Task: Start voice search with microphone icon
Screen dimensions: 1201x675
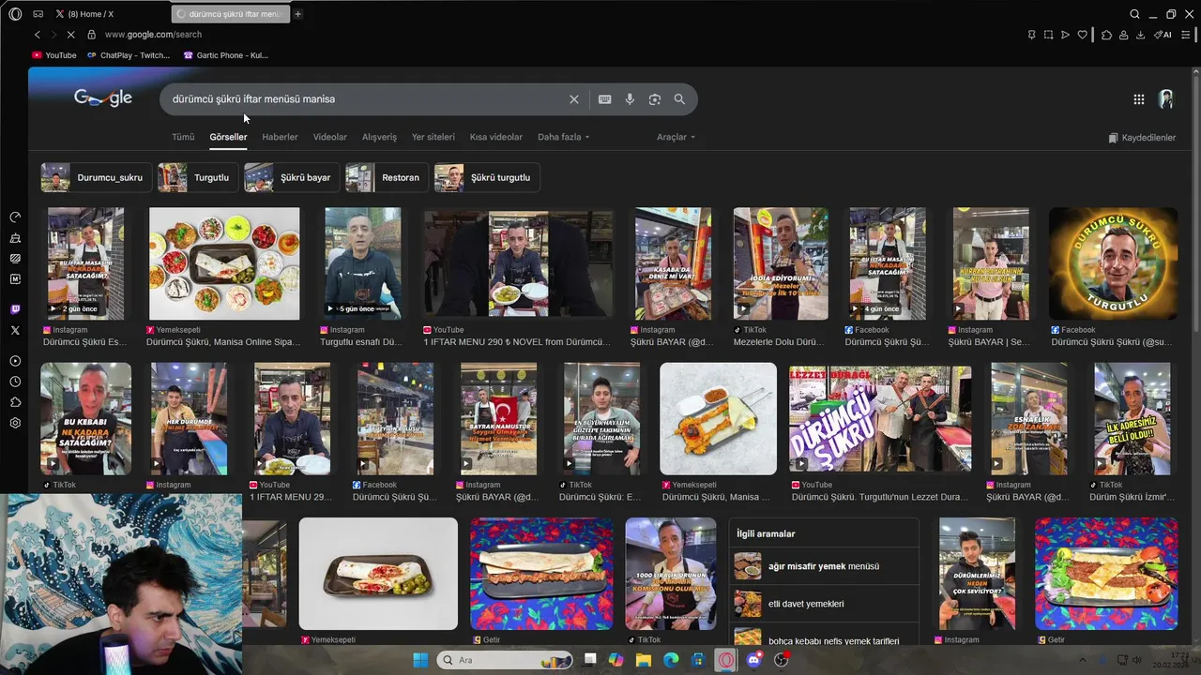Action: pyautogui.click(x=630, y=99)
